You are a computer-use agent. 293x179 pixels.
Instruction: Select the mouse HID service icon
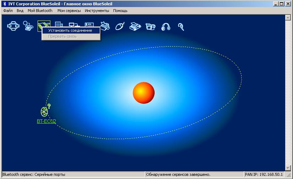pos(120,26)
